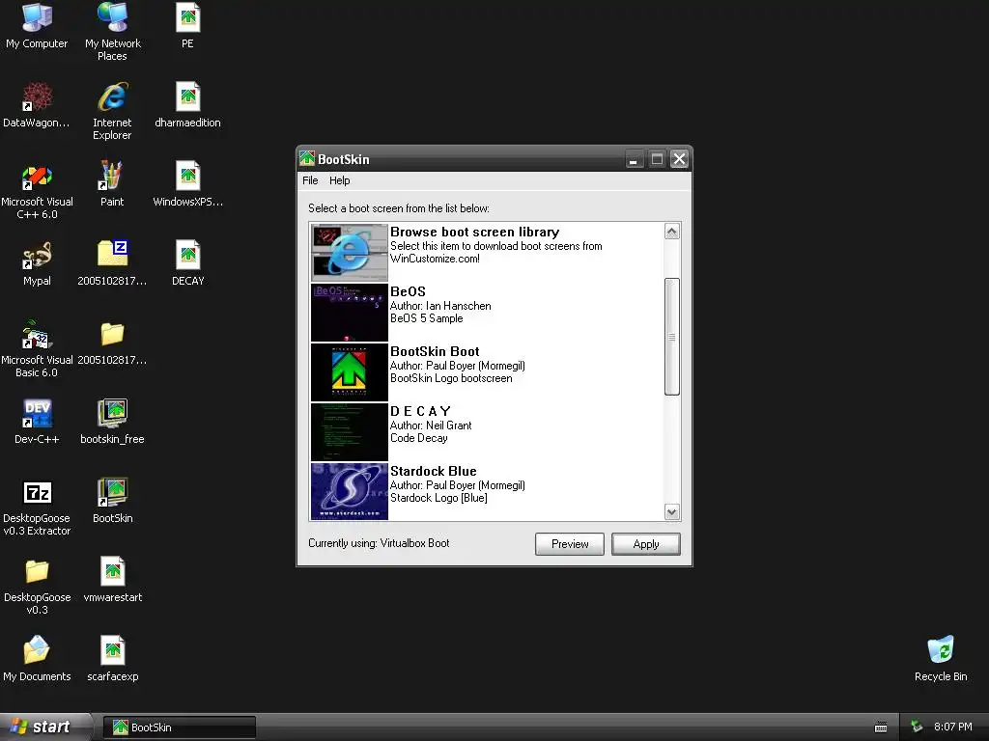989x741 pixels.
Task: Click the list scroll down arrow
Action: 672,511
